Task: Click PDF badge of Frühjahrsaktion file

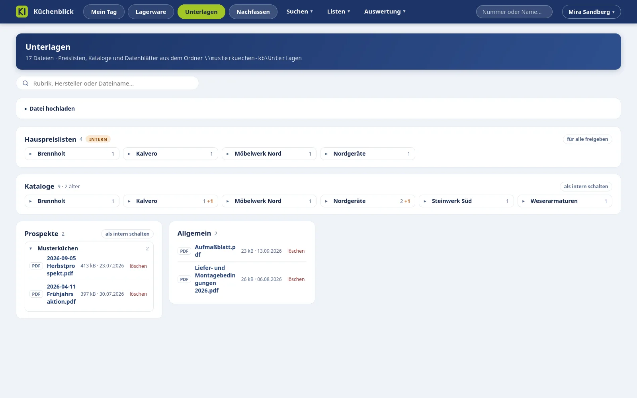Action: tap(36, 294)
